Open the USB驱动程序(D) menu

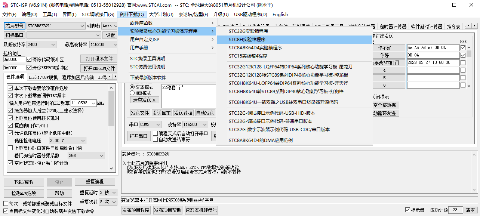pyautogui.click(x=250, y=15)
